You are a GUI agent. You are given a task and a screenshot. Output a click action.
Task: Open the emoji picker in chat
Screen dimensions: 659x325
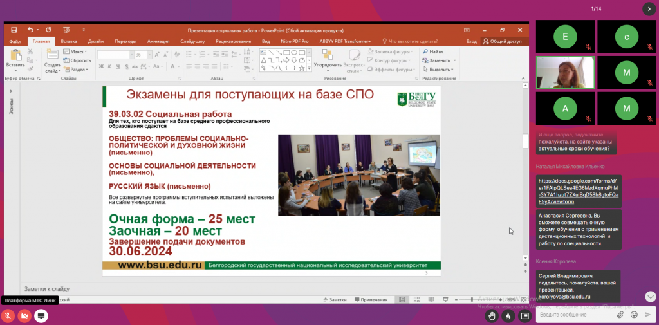[634, 315]
